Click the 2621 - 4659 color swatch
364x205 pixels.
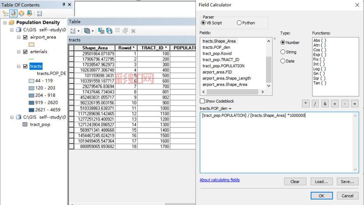31,110
